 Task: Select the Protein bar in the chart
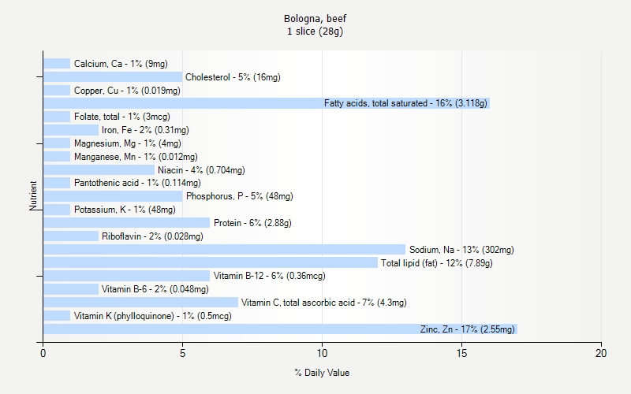pyautogui.click(x=127, y=223)
